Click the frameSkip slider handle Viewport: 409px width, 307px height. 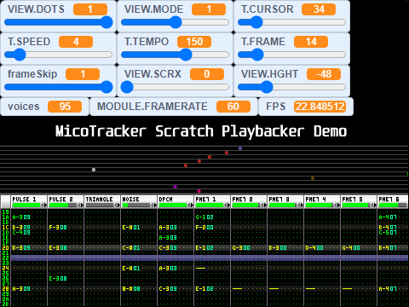pos(107,87)
